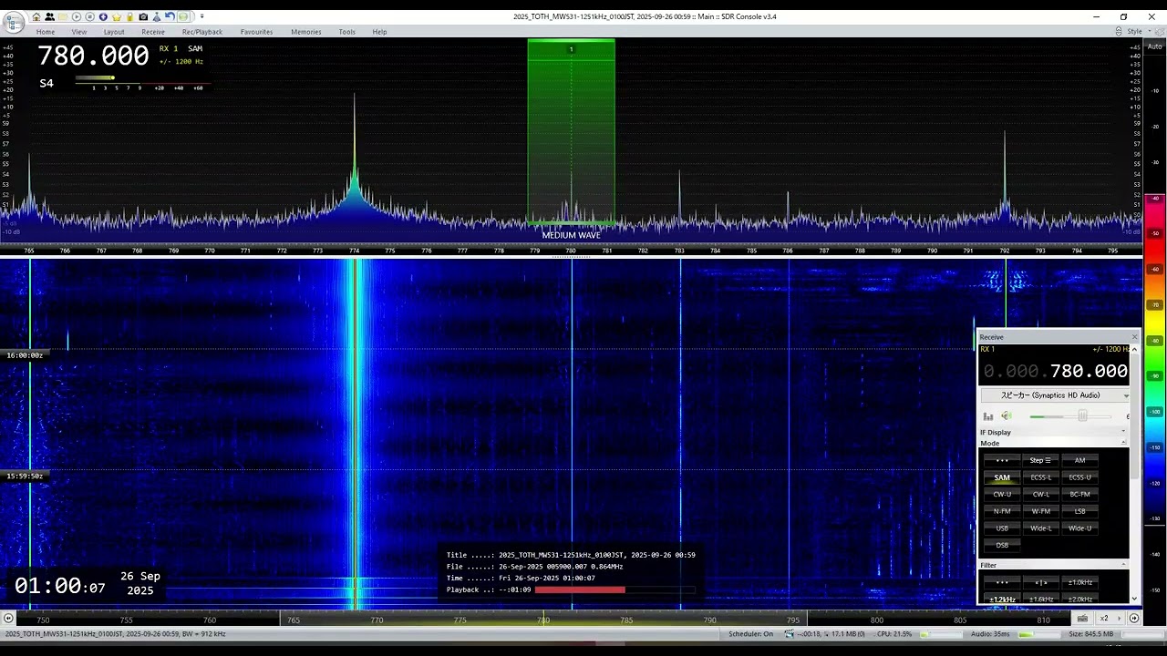This screenshot has height=656, width=1167.
Task: Mute audio with the speaker icon
Action: (1007, 416)
